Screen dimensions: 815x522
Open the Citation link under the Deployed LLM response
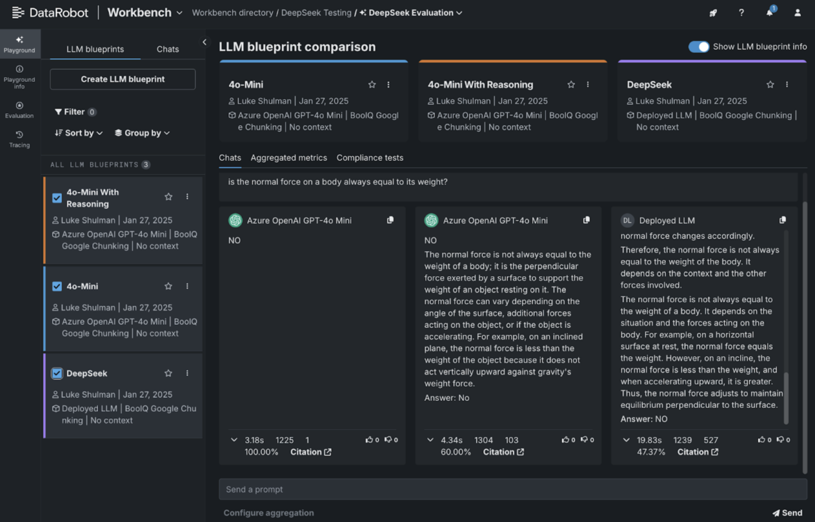[x=697, y=452]
